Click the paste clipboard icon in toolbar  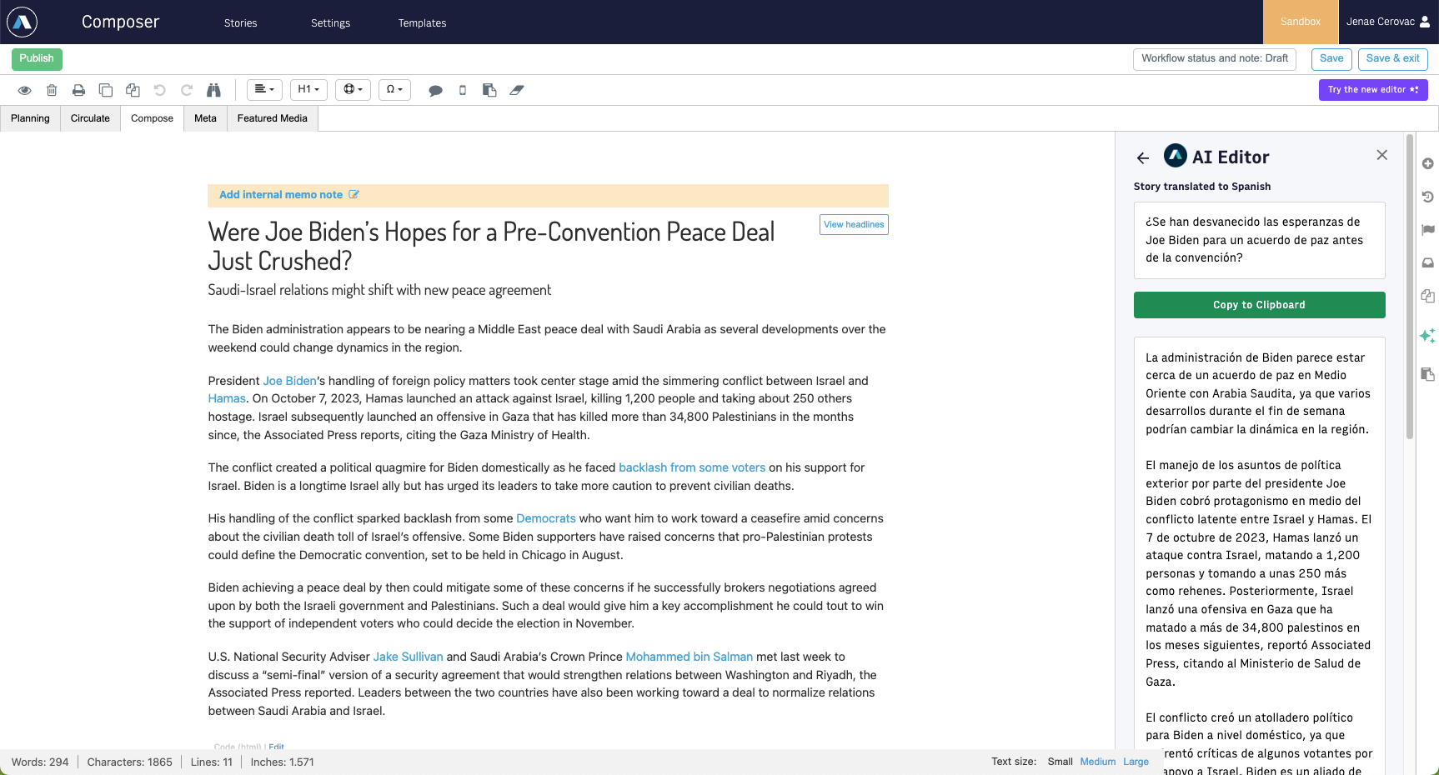pos(489,90)
